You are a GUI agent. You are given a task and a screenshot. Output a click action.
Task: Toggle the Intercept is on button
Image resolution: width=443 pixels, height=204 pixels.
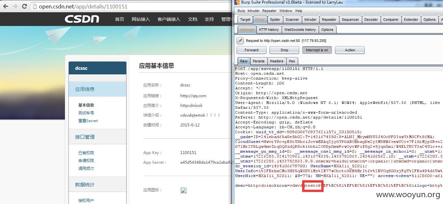[317, 50]
